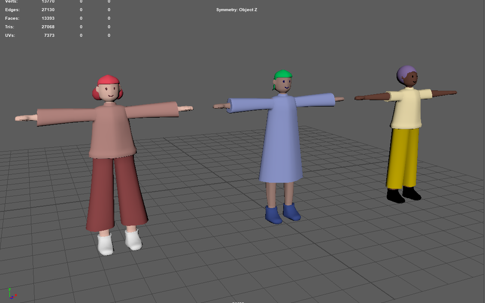Screen dimensions: 485x303
Task: Click the UVs count value 7373
Action: pyautogui.click(x=49, y=35)
